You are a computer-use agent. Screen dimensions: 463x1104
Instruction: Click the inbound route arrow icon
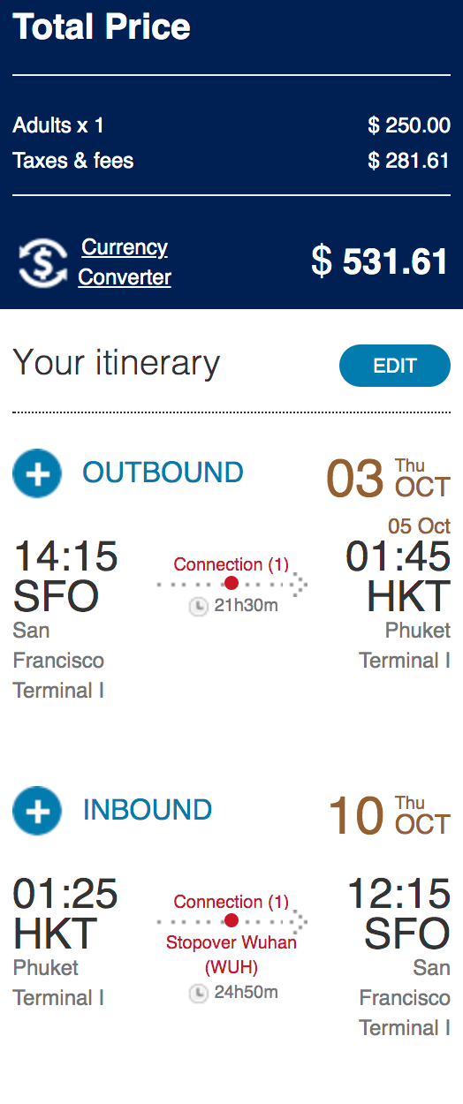pos(299,921)
